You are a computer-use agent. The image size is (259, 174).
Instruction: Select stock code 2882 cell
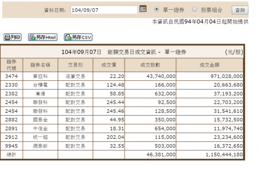[x=12, y=120]
